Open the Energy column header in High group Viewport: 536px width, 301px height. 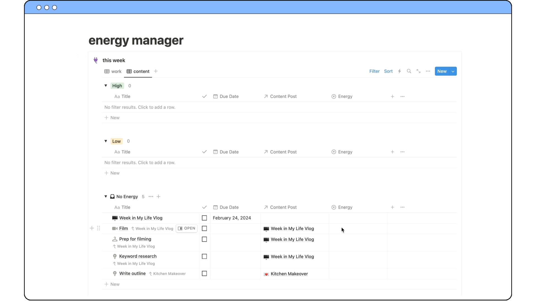point(342,96)
